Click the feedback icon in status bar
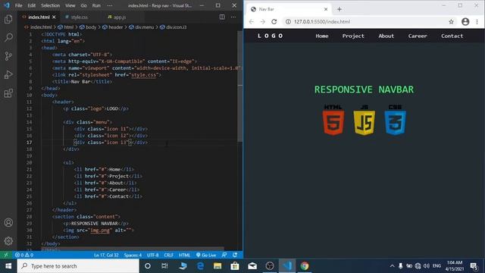This screenshot has height=273, width=485. coord(224,255)
